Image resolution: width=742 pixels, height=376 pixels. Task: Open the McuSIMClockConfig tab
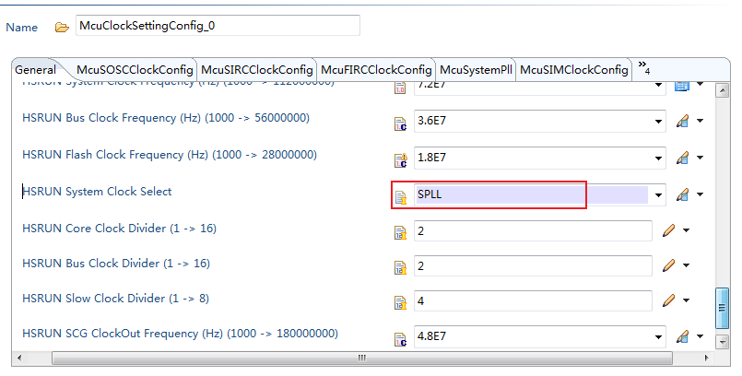[x=573, y=70]
